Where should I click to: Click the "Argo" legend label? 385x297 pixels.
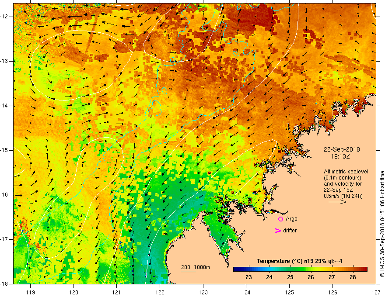291,219
